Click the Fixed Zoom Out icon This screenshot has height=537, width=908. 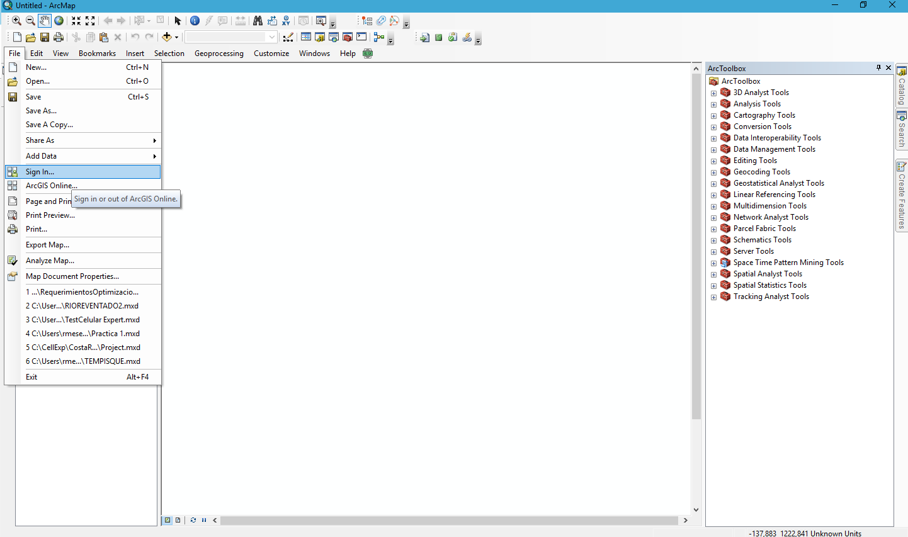click(x=90, y=21)
